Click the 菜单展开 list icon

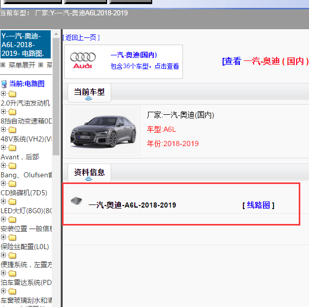(3, 65)
